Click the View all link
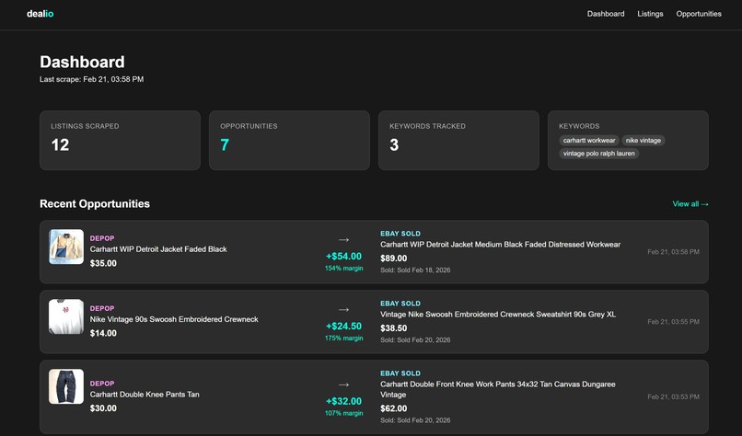Image resolution: width=742 pixels, height=436 pixels. pyautogui.click(x=690, y=204)
